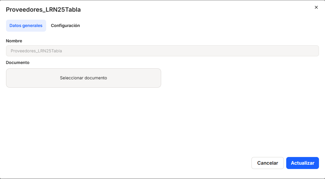
Task: Choose a document via the Documento area
Action: [84, 78]
